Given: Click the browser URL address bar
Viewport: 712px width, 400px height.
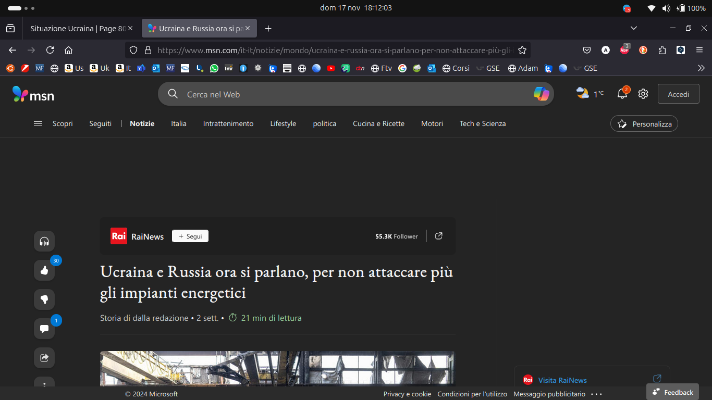Looking at the screenshot, I should 335,50.
